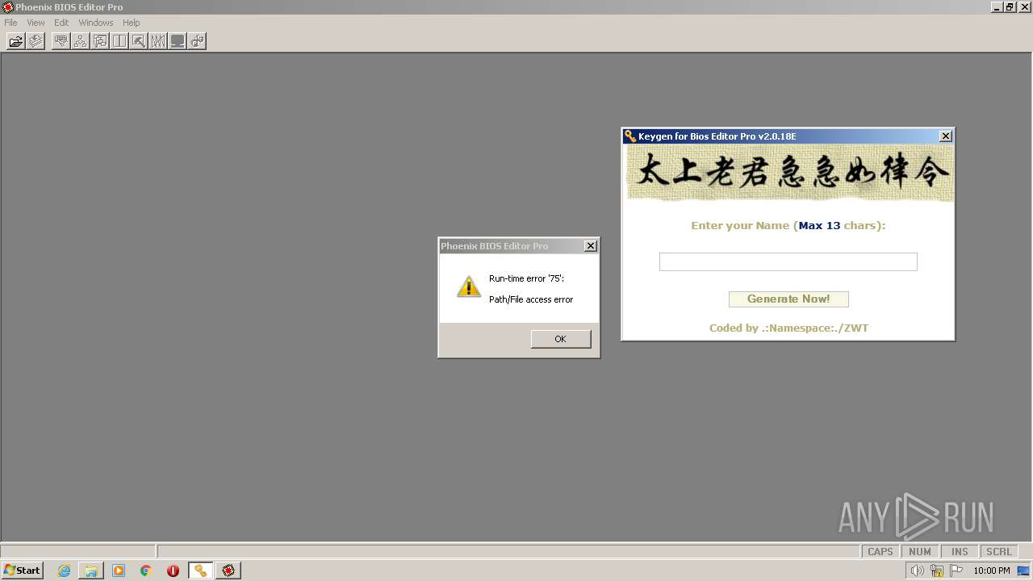Viewport: 1033px width, 581px height.
Task: Click the Chinese calligraphy banner in keygen
Action: pos(791,173)
